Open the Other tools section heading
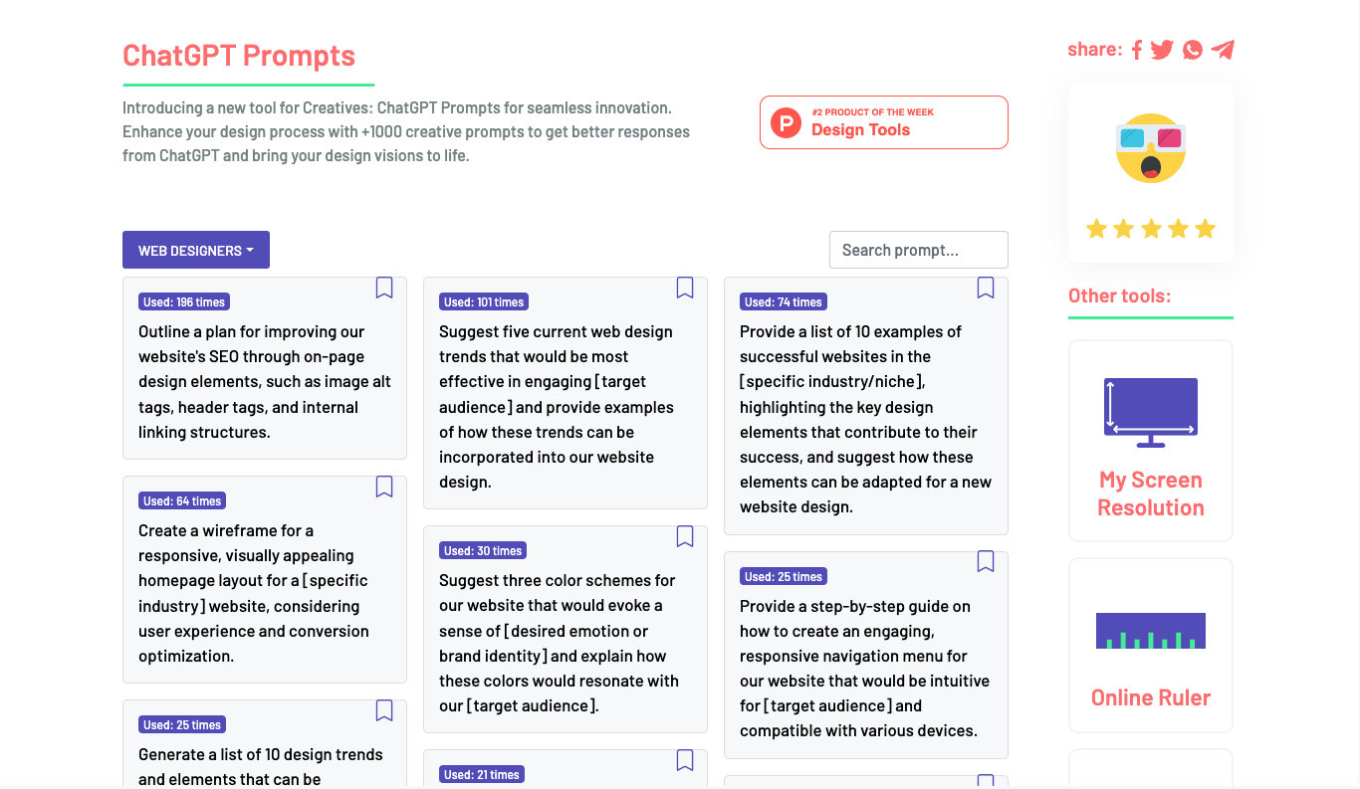The image size is (1360, 789). click(1120, 296)
